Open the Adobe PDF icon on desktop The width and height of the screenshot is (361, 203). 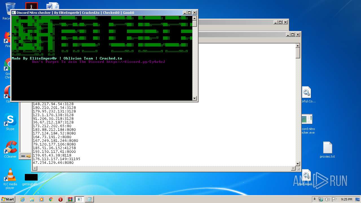(x=31, y=6)
